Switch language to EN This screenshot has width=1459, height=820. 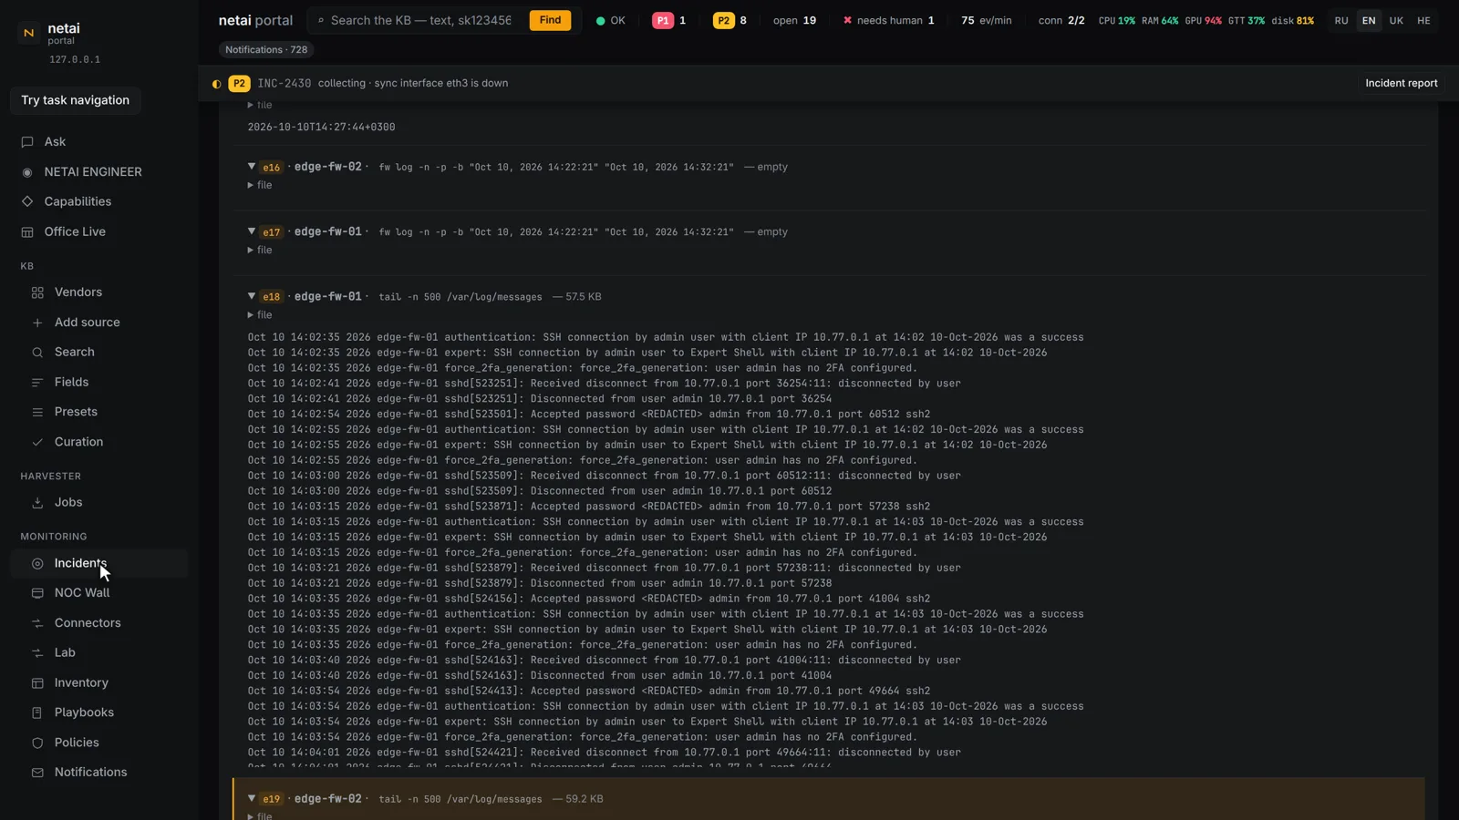1369,20
